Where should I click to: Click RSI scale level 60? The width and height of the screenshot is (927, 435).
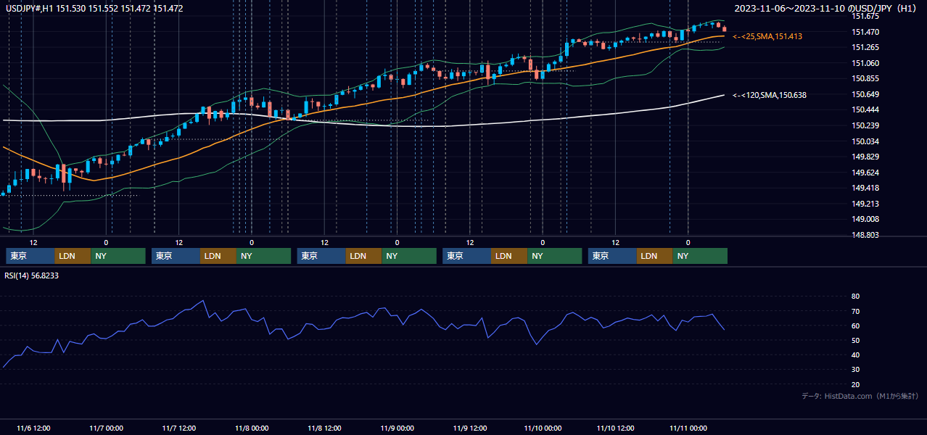[855, 326]
